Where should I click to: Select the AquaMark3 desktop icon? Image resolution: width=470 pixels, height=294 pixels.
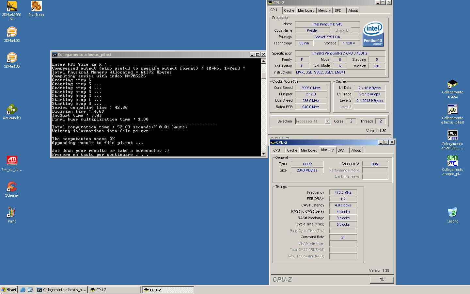click(12, 109)
